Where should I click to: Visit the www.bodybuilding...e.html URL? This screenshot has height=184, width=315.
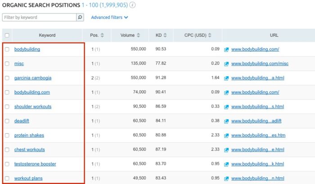click(257, 150)
